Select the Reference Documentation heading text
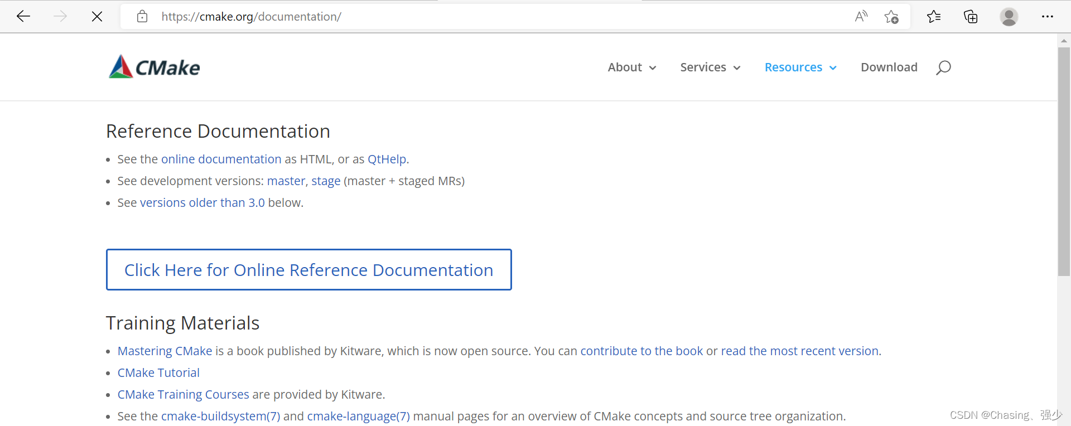The width and height of the screenshot is (1071, 426). click(x=218, y=132)
